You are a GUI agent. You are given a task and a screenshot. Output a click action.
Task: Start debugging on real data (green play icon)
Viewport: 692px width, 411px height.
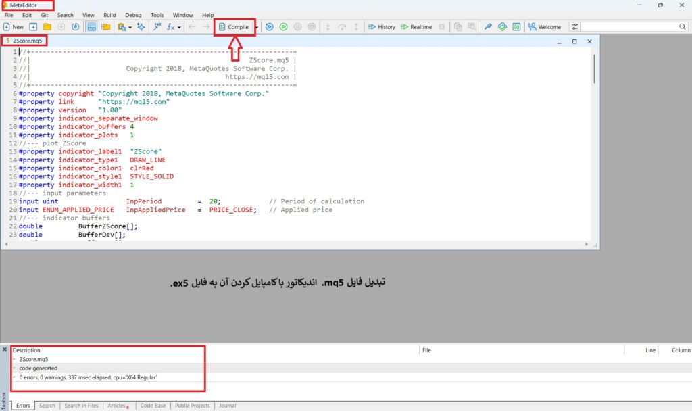284,27
